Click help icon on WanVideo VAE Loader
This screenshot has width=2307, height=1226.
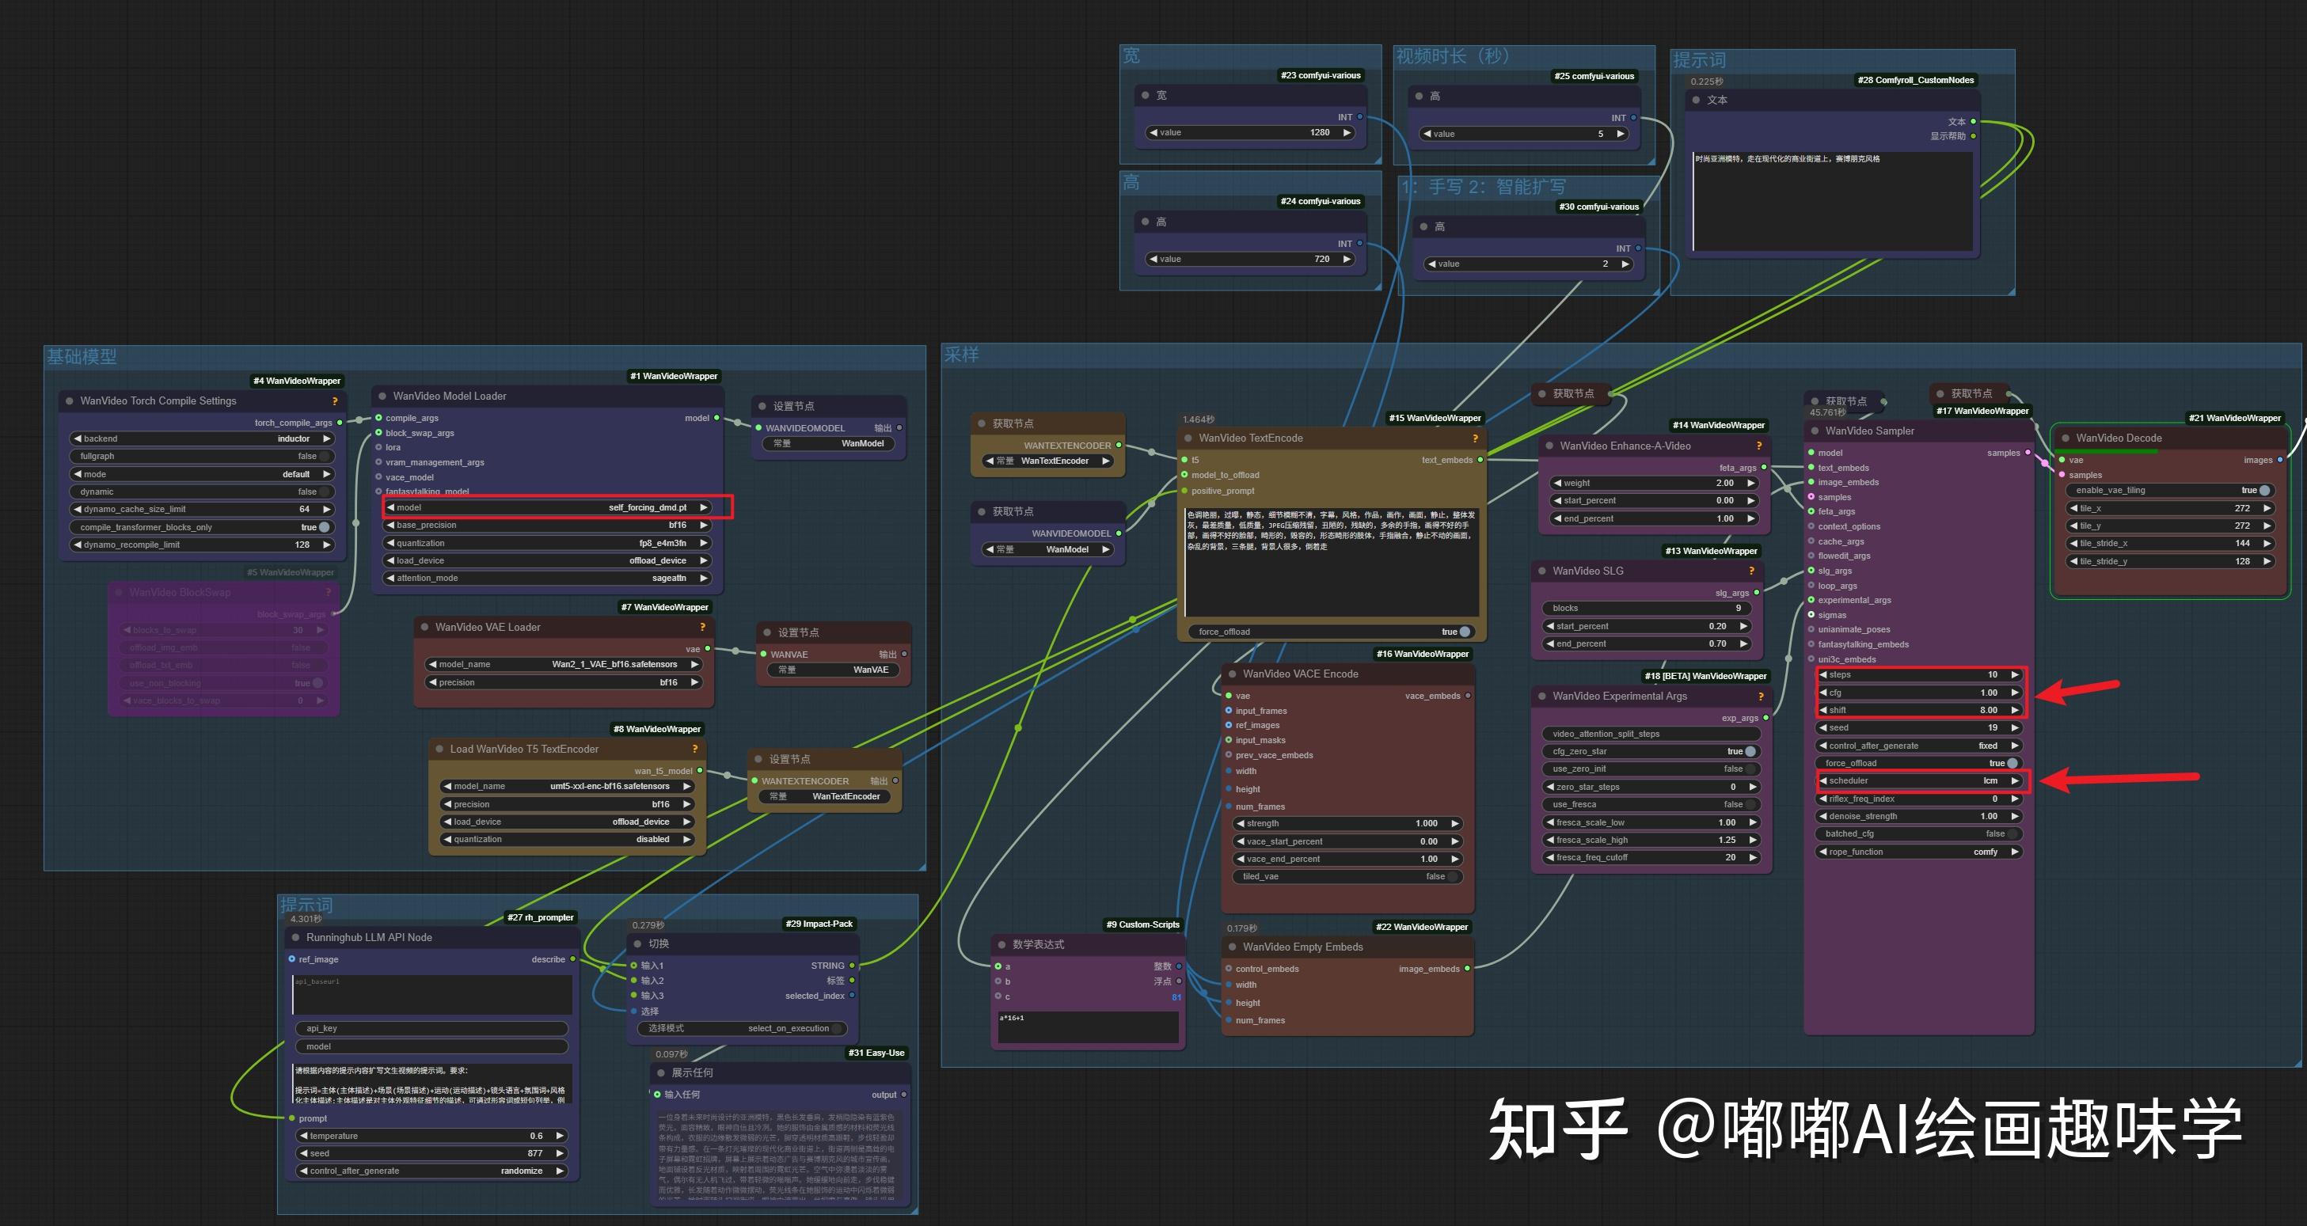click(x=702, y=627)
